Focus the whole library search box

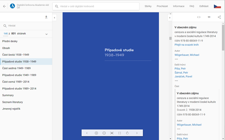pyautogui.click(x=96, y=6)
